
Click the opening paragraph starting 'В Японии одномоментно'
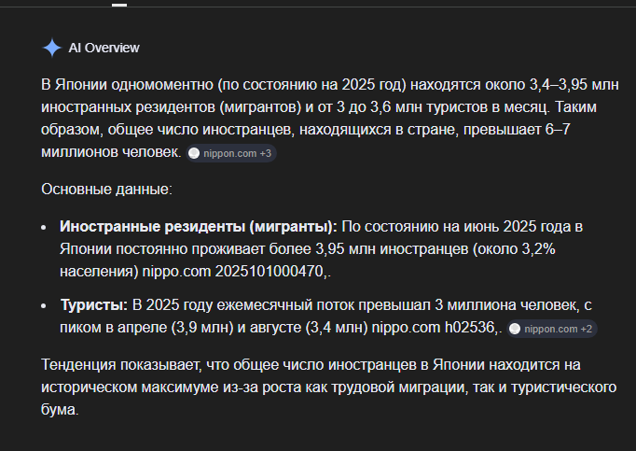[330, 119]
